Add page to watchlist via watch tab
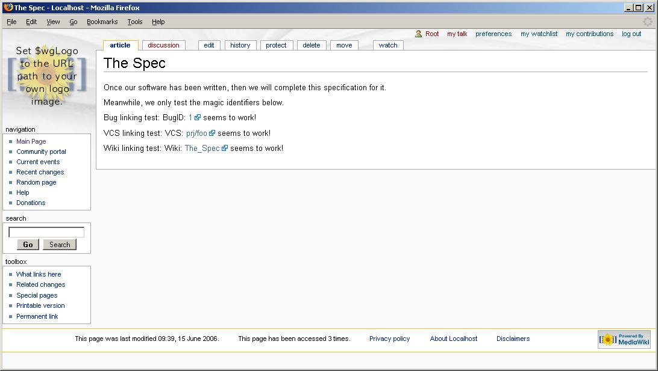The width and height of the screenshot is (658, 371). point(388,45)
